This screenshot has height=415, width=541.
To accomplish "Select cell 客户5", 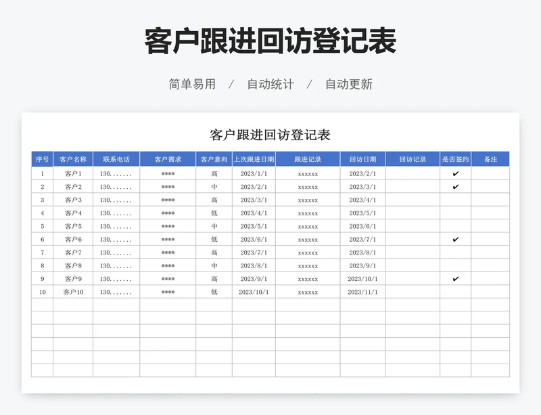I will click(73, 226).
